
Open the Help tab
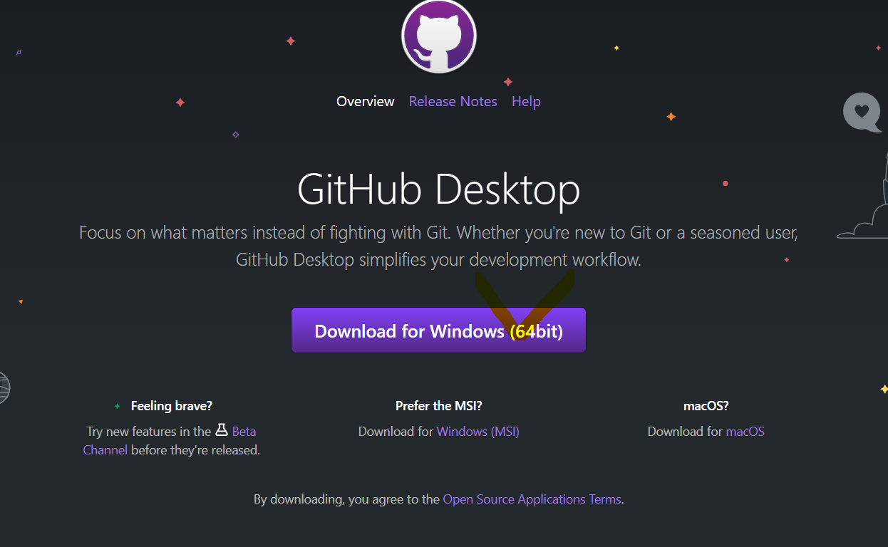pos(526,101)
